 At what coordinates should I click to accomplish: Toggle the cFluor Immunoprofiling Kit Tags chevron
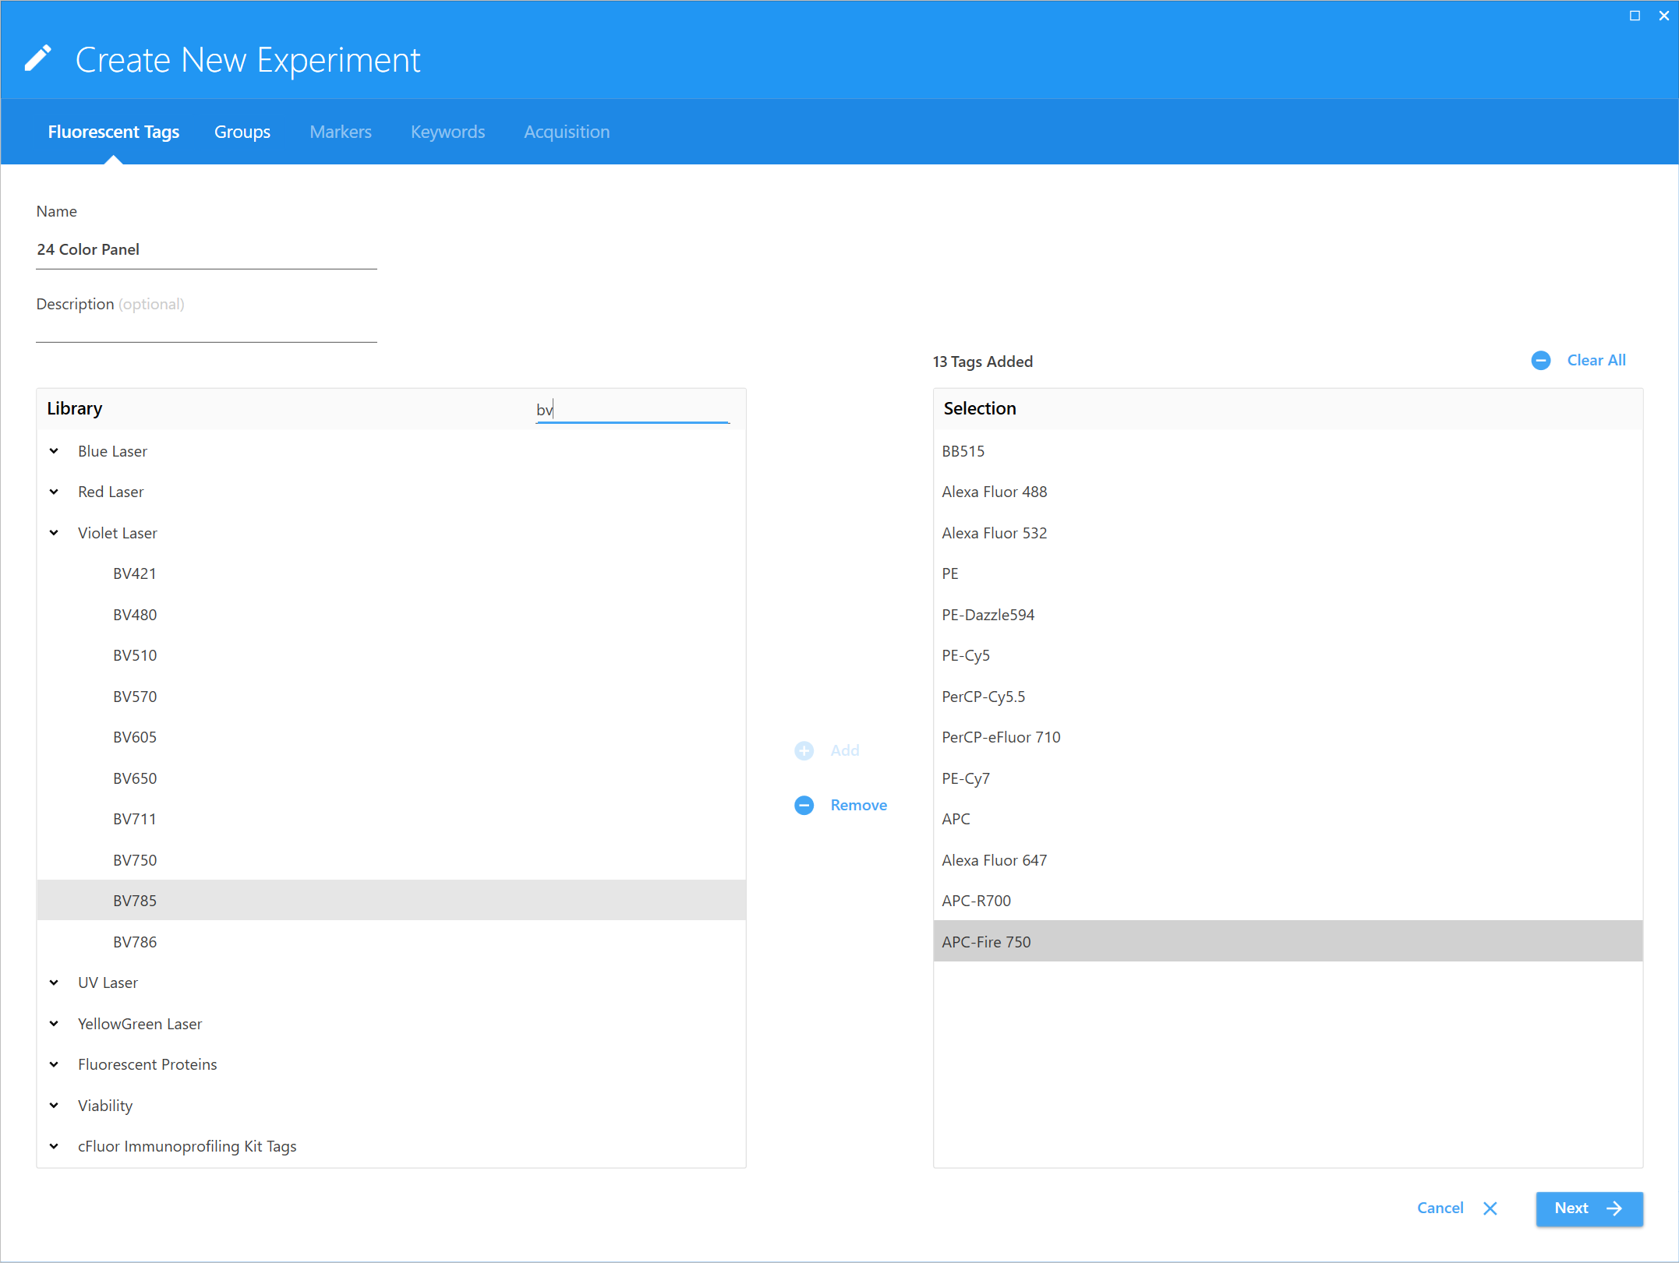click(54, 1146)
